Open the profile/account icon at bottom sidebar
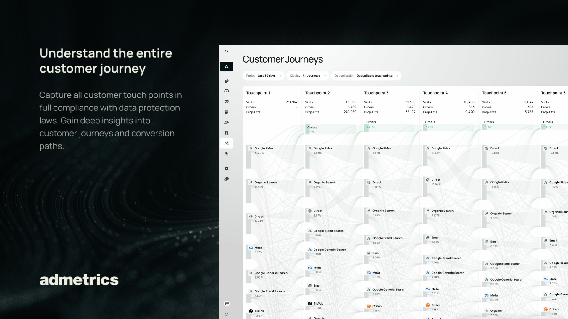This screenshot has height=319, width=568. [227, 303]
